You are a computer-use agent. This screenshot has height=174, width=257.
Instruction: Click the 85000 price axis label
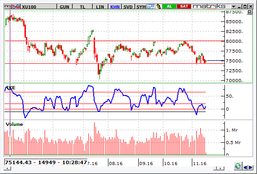[234, 21]
